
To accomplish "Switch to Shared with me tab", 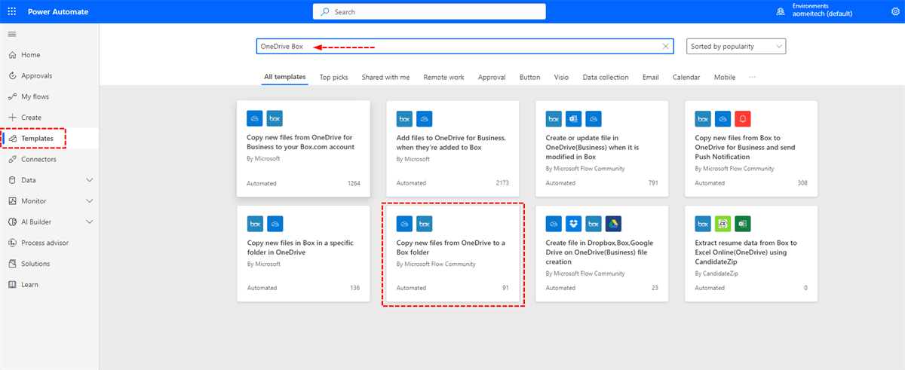I will 385,77.
